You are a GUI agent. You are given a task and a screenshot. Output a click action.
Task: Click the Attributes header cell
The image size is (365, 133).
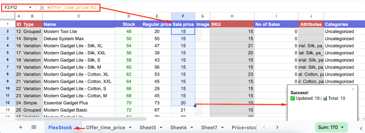(x=311, y=24)
